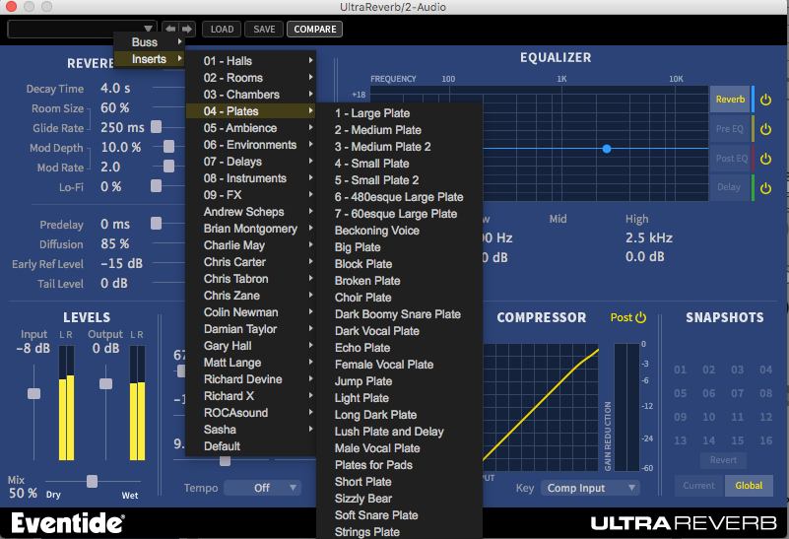
Task: Load the 6 - 480esque Large Plate preset
Action: 400,197
